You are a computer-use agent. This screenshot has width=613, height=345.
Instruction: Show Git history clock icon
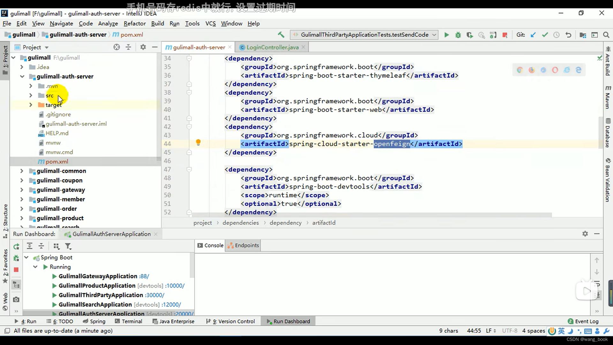[556, 35]
